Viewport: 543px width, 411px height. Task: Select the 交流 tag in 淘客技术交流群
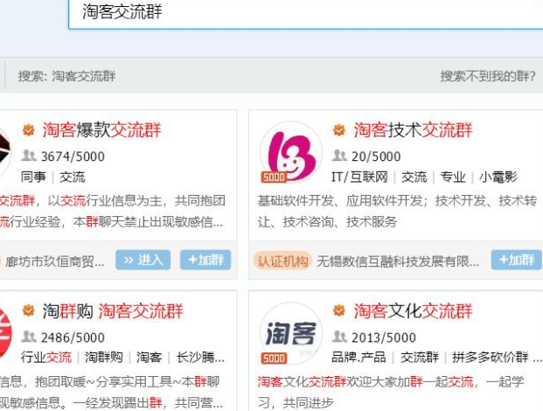(414, 177)
